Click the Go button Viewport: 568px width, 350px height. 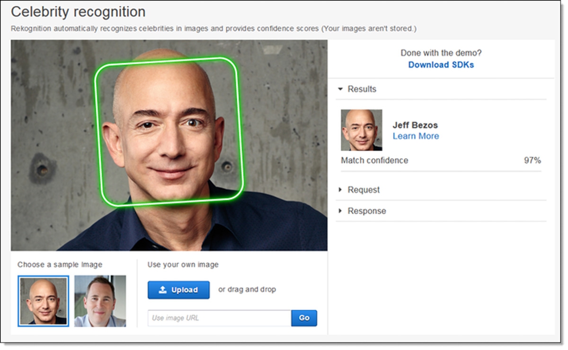(x=304, y=318)
